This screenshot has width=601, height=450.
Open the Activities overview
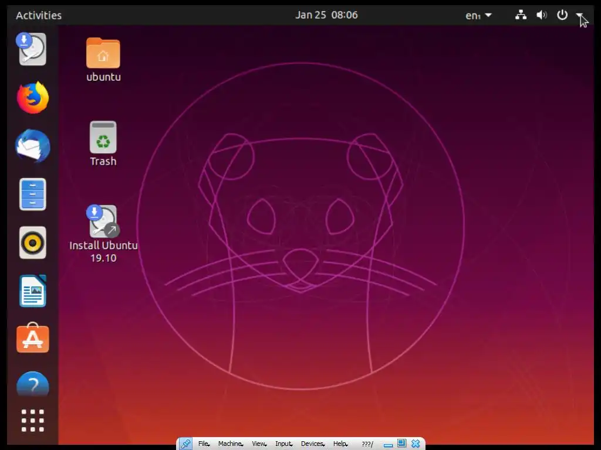click(39, 15)
